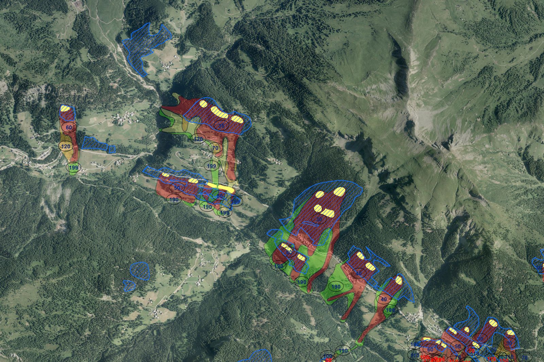Click the blue hatched strip beside the leftmost zone
The image size is (544, 362).
tap(97, 144)
